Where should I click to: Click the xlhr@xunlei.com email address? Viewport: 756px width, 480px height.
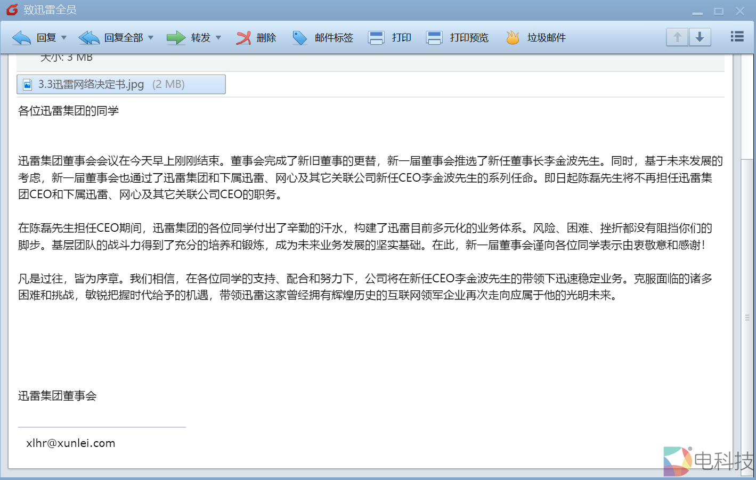click(71, 443)
